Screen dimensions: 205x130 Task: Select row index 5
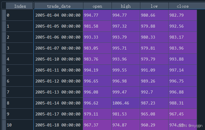coord(19,70)
